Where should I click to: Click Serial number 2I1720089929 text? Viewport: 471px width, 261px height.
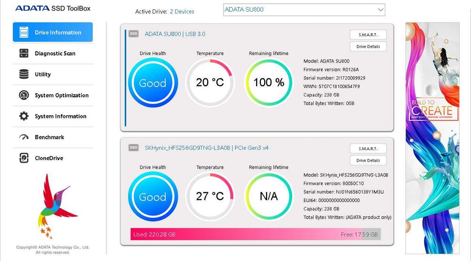tap(334, 78)
